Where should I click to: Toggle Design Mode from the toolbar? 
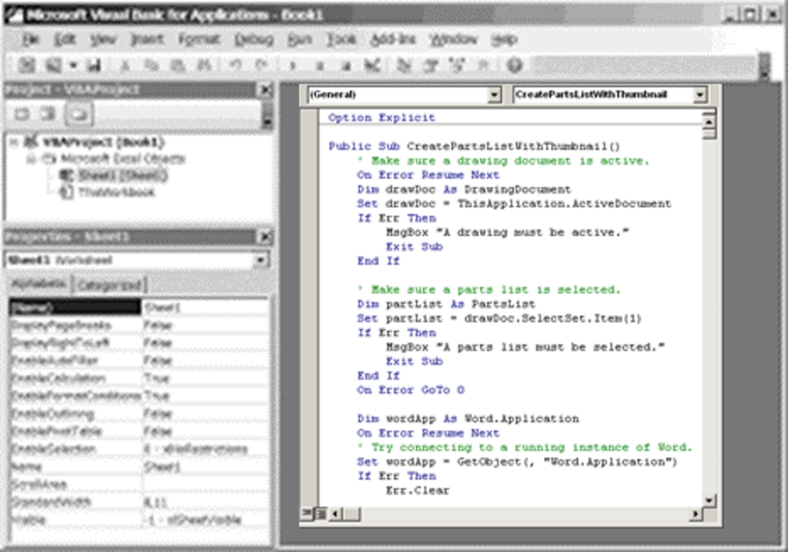click(372, 65)
